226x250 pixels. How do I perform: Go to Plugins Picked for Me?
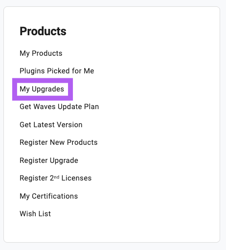click(57, 71)
